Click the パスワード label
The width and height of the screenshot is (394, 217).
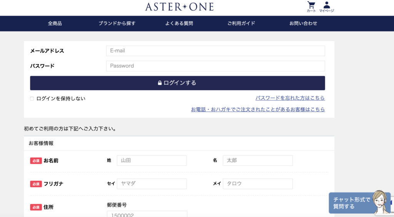[x=42, y=66]
